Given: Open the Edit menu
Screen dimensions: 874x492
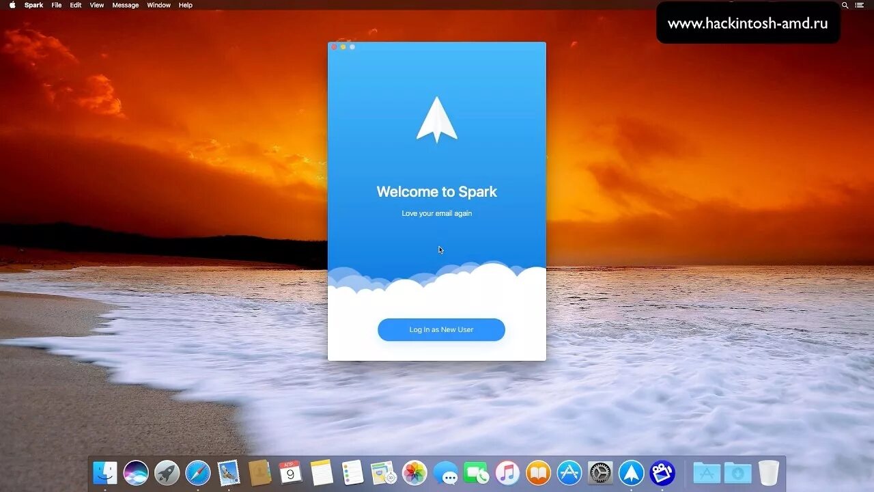Looking at the screenshot, I should coord(76,5).
